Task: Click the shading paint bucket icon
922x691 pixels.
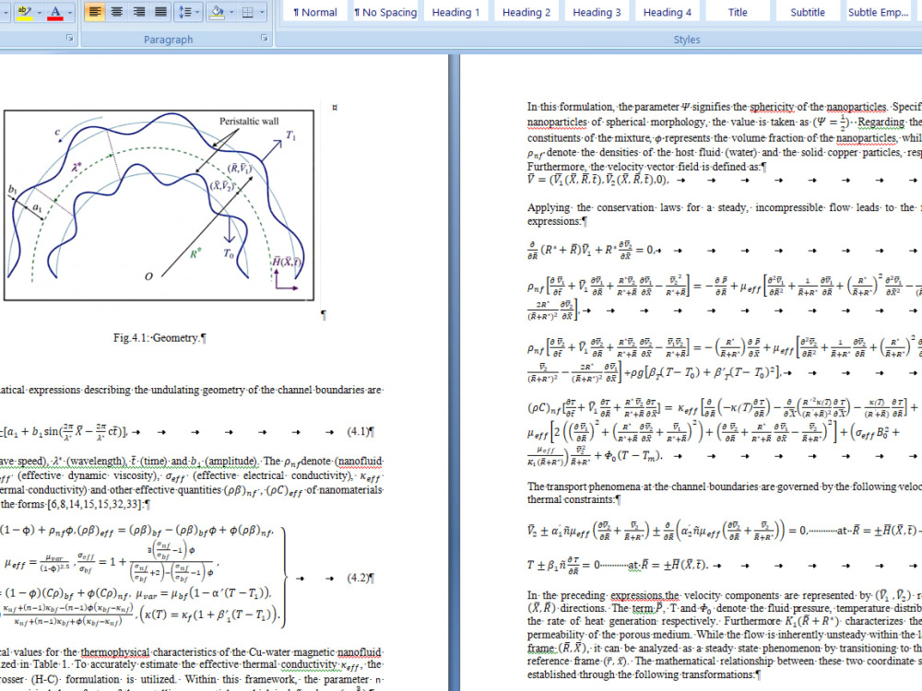Action: 217,12
